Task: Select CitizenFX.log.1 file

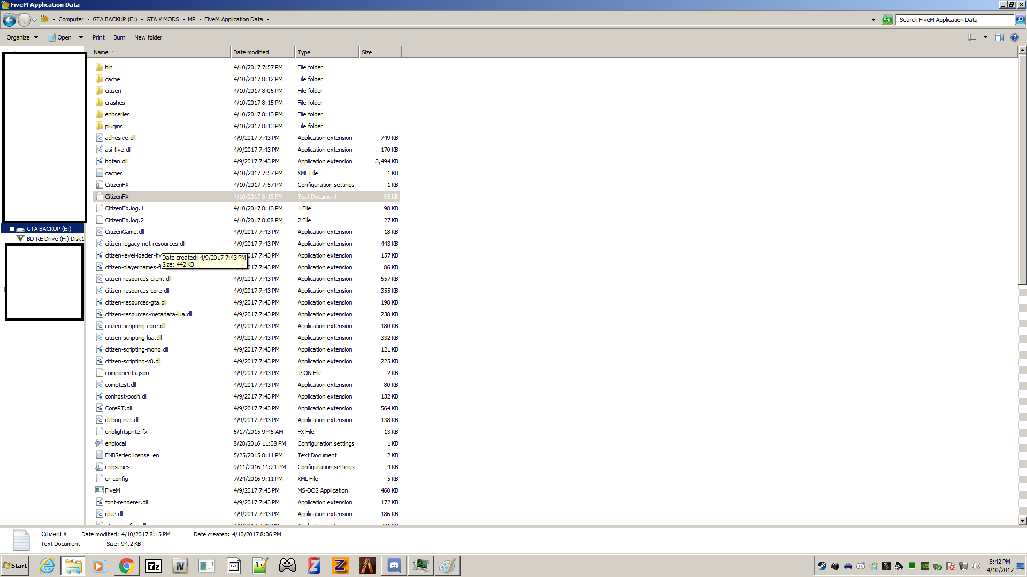Action: click(x=124, y=208)
